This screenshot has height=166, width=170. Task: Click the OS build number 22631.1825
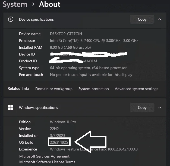click(59, 142)
